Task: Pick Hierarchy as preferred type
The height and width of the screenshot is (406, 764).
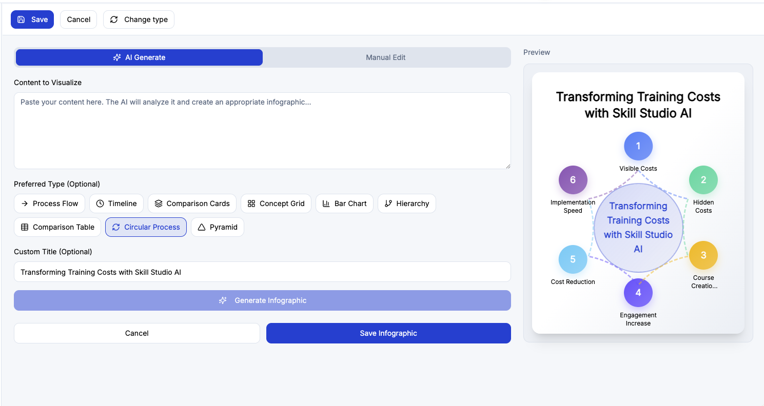Action: point(407,204)
